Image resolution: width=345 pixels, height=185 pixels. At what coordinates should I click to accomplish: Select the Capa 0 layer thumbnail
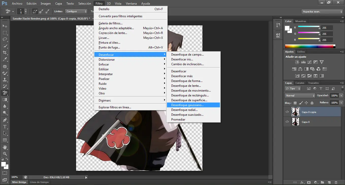(296, 122)
